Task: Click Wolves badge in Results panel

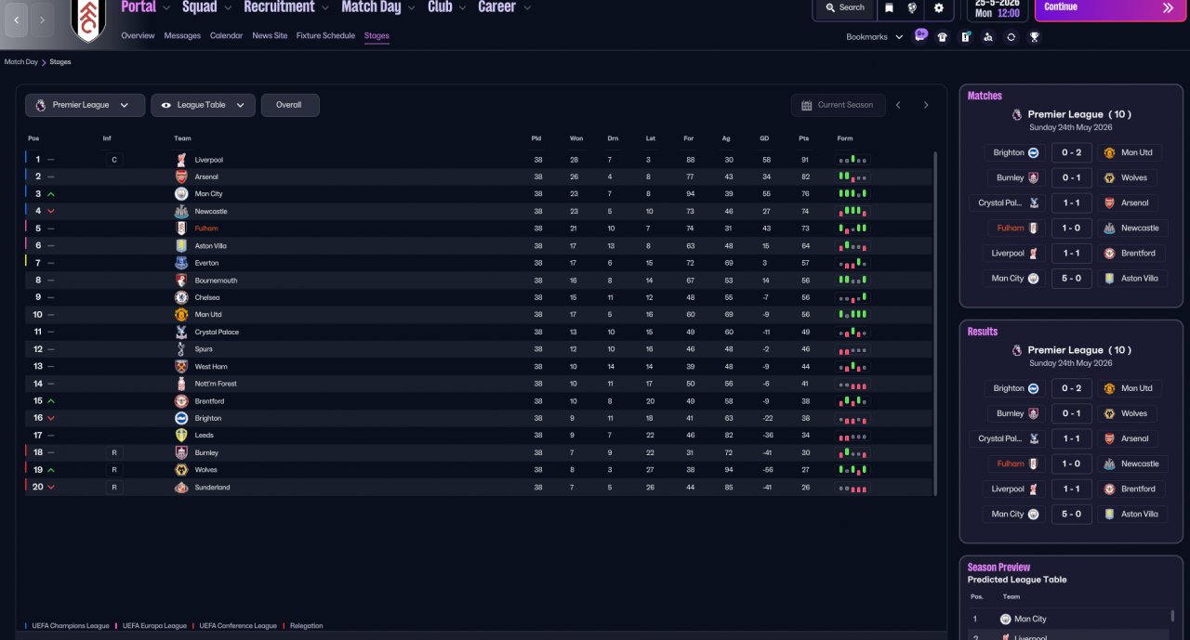Action: point(1109,413)
